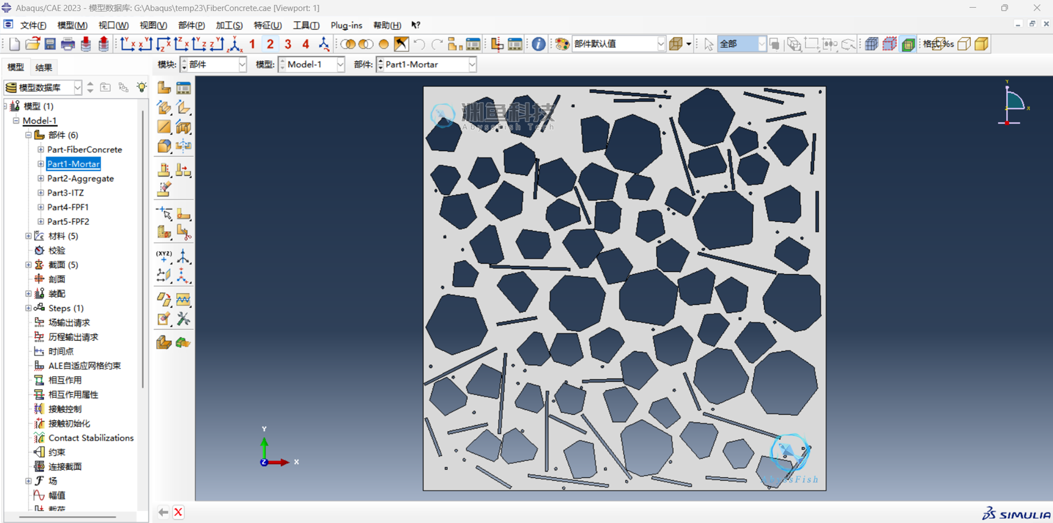This screenshot has height=523, width=1053.
Task: Click the Create Part tool icon
Action: tap(164, 87)
